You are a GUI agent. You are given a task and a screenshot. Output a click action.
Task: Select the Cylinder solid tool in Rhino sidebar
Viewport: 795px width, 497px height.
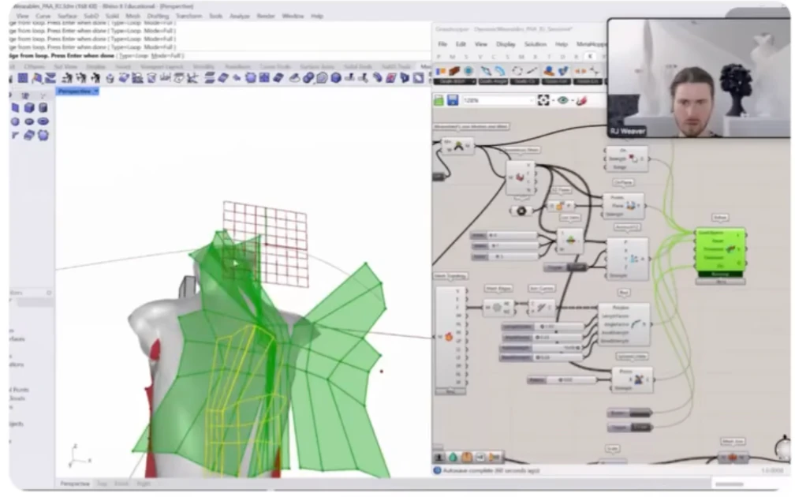[x=43, y=107]
